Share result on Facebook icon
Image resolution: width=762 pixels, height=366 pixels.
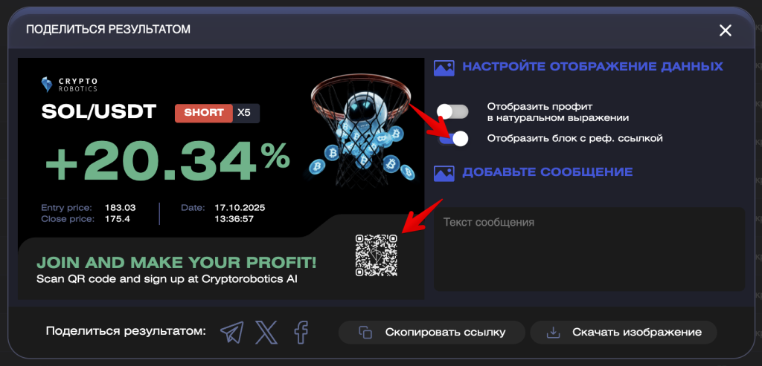pos(301,333)
